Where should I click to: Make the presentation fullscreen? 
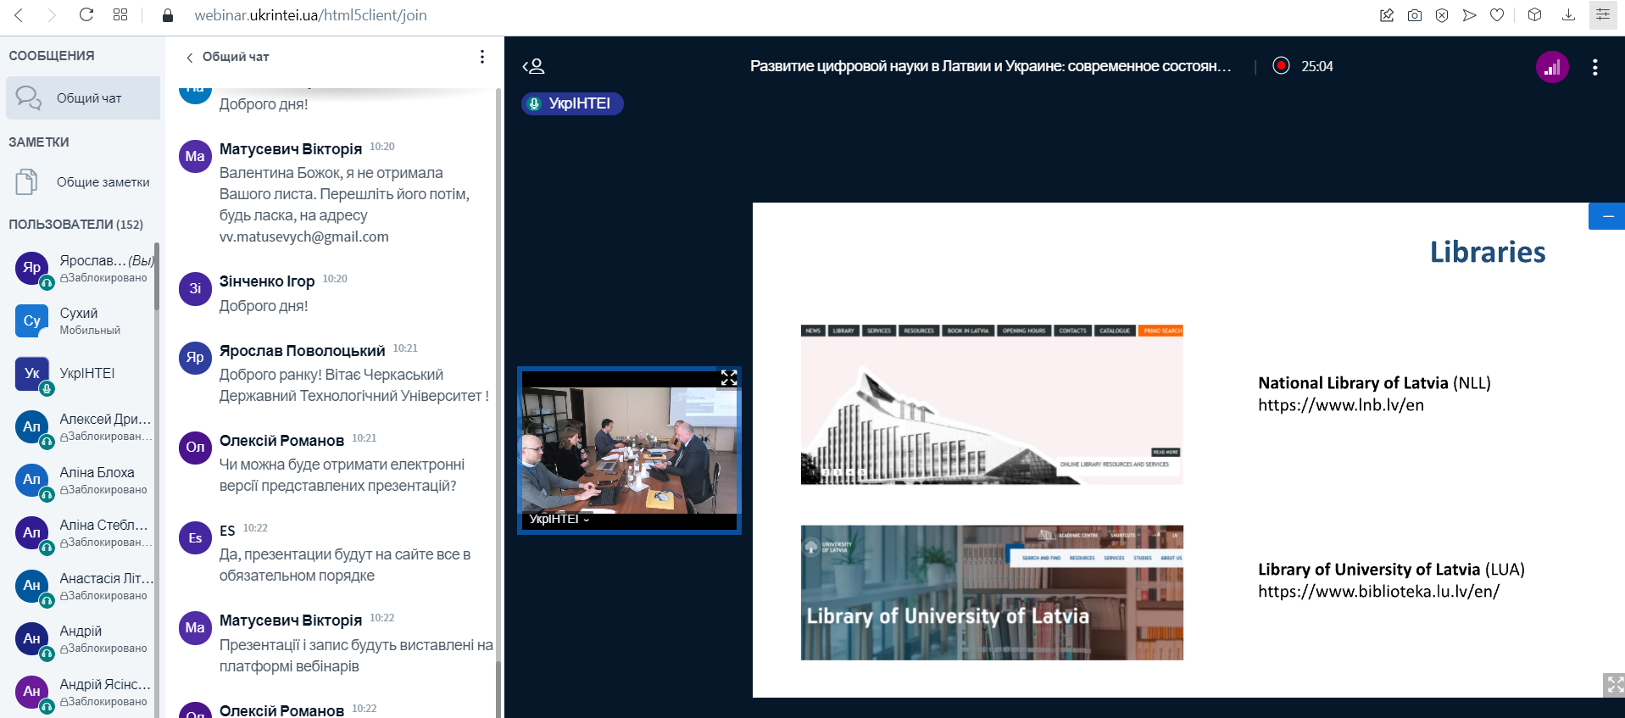pos(1614,684)
